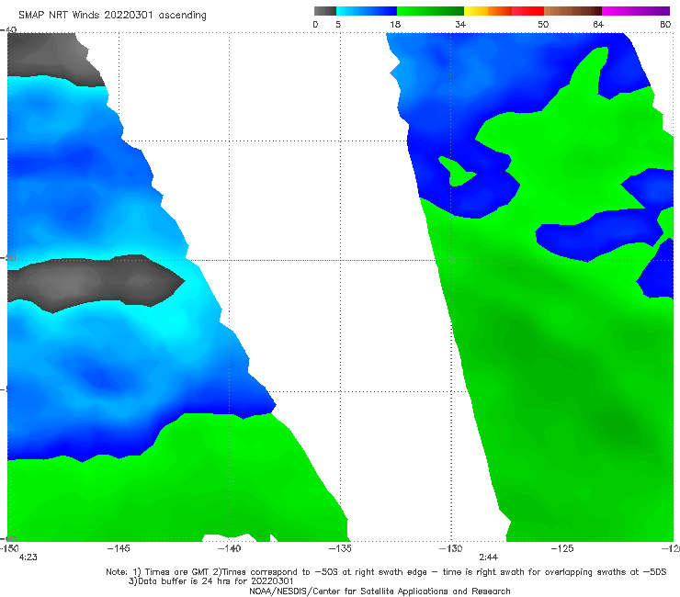Click the latitude label '-50' on left axis
Image resolution: width=680 pixels, height=597 pixels.
pos(8,257)
